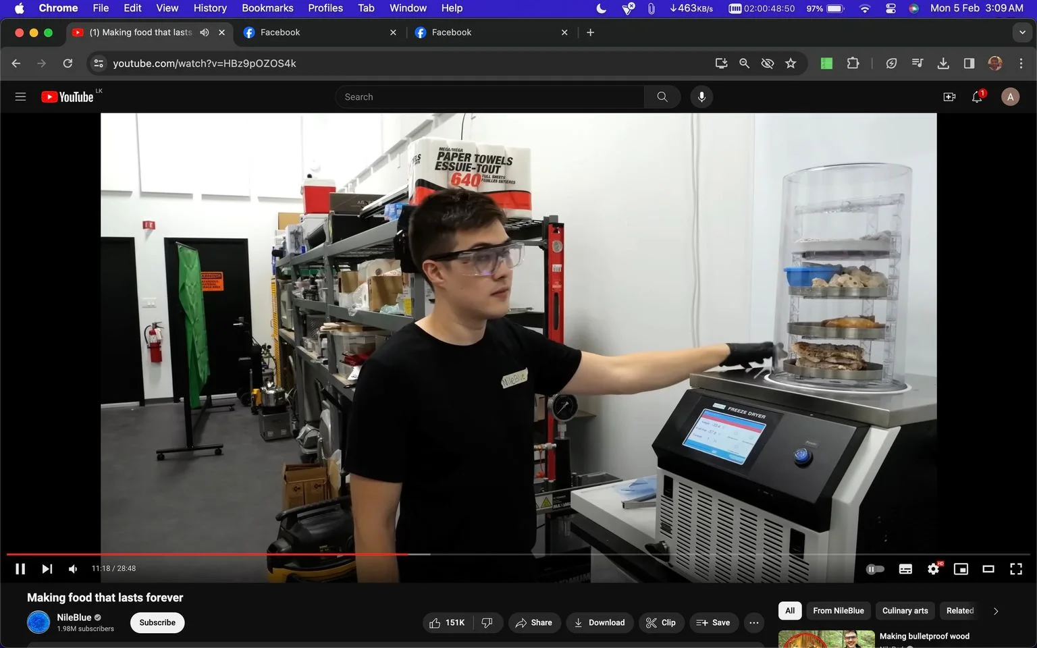Click the Create video icon

click(x=949, y=97)
